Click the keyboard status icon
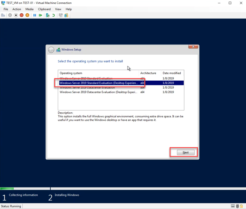This screenshot has height=209, width=246. [x=233, y=206]
